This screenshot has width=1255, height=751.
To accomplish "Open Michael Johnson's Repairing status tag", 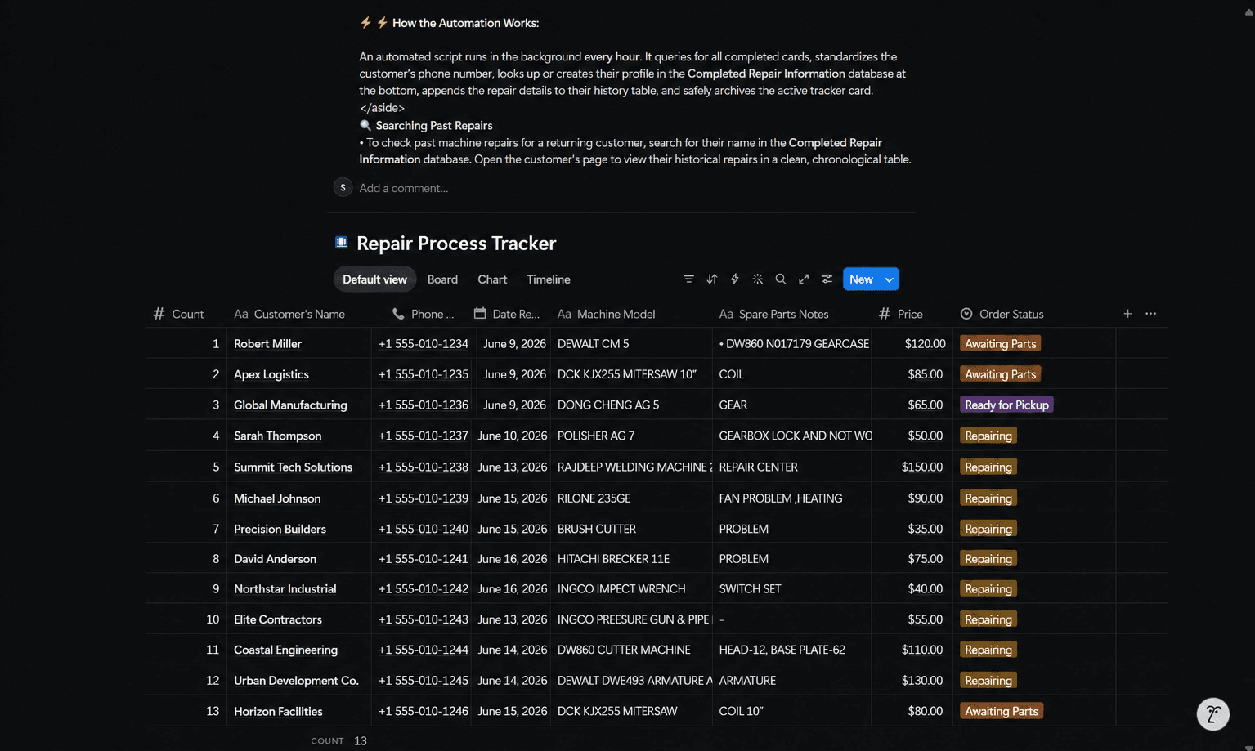I will click(988, 498).
